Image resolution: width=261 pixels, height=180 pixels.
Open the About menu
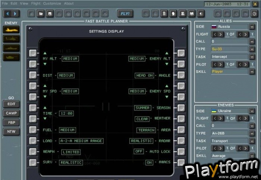69,3
